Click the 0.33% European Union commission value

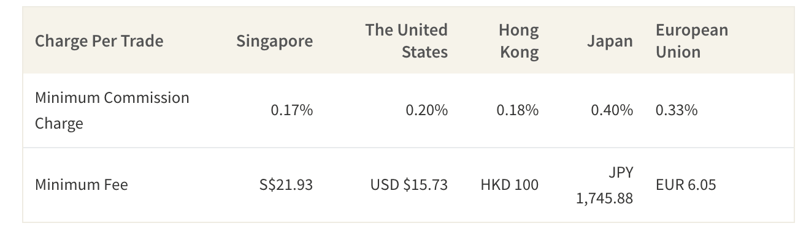tap(677, 111)
